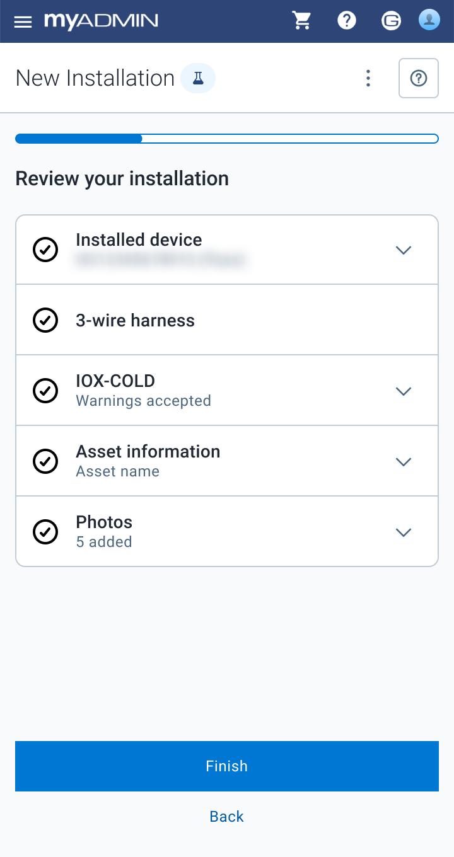Select the 3-wire harness row
The image size is (454, 857).
click(x=227, y=320)
